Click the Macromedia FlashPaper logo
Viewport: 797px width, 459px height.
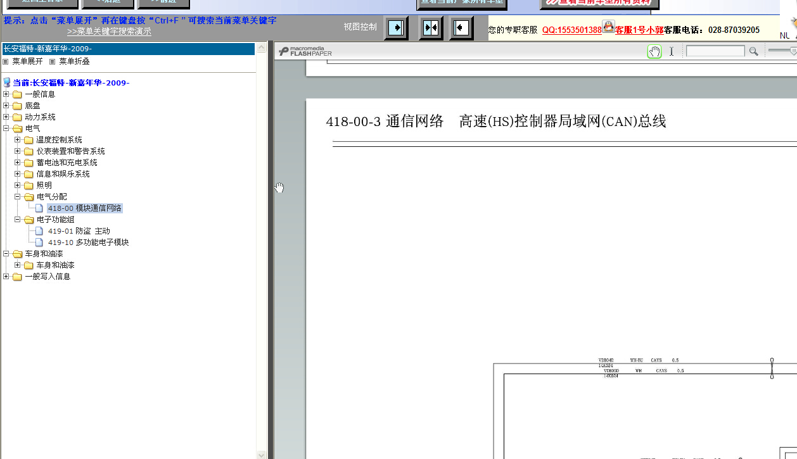coord(305,51)
